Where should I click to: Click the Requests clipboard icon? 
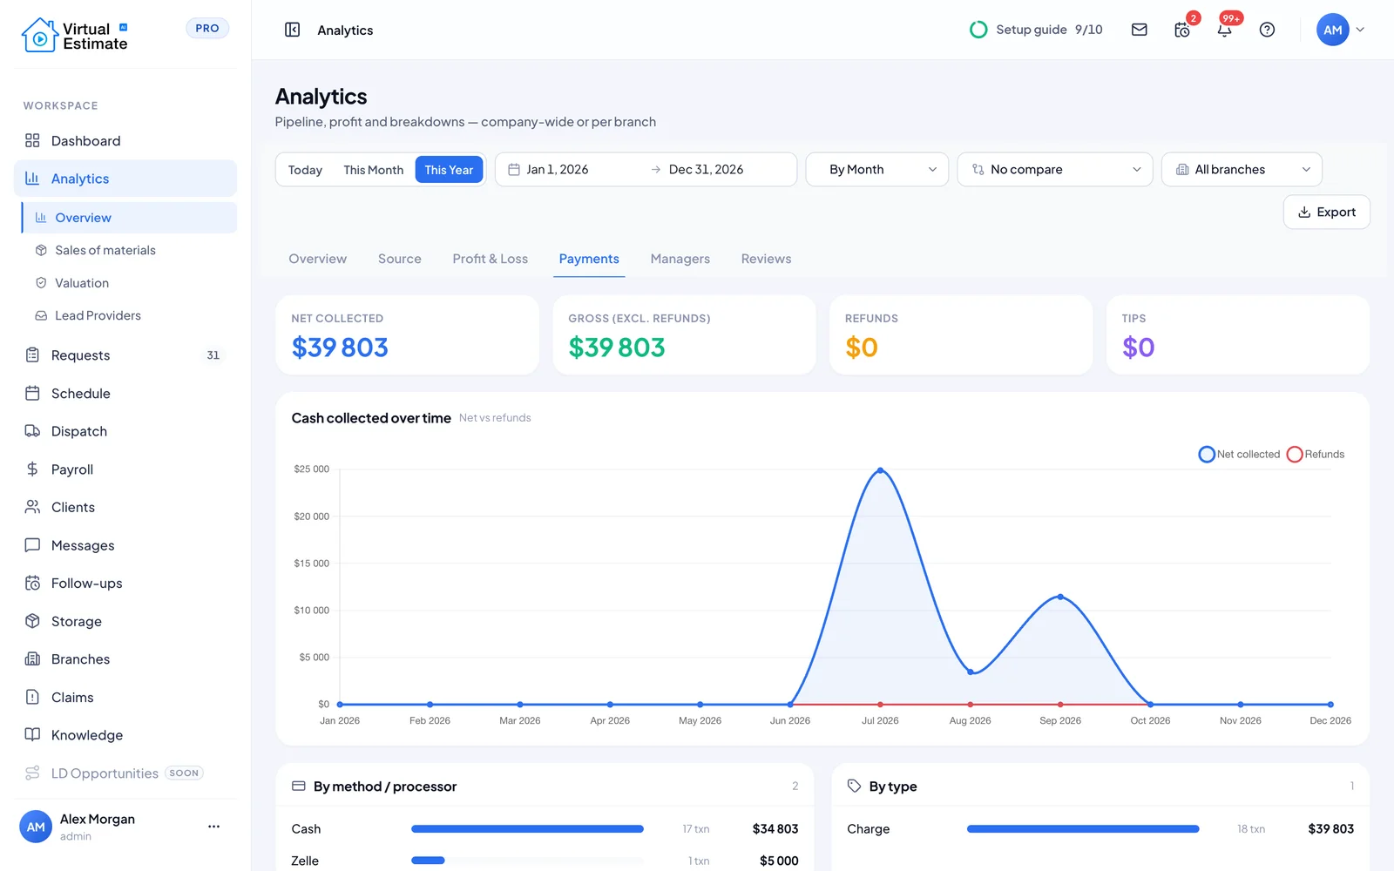coord(32,354)
